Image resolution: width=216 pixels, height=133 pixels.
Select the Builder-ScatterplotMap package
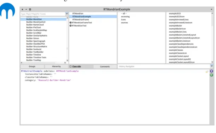[37, 30]
